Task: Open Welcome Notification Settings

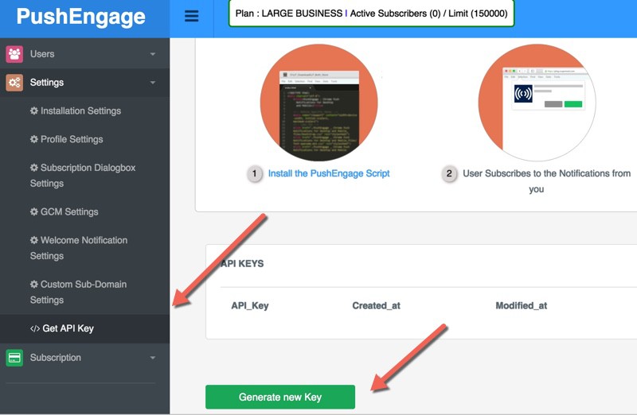Action: coord(79,248)
